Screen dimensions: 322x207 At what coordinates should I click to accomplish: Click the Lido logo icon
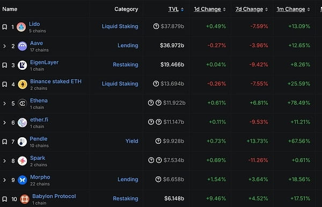pos(21,27)
